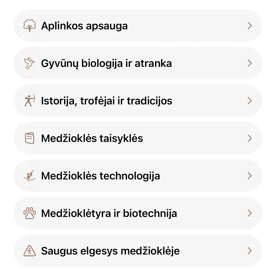Click the archer icon beside Istorija
This screenshot has height=276, width=276.
tap(29, 101)
